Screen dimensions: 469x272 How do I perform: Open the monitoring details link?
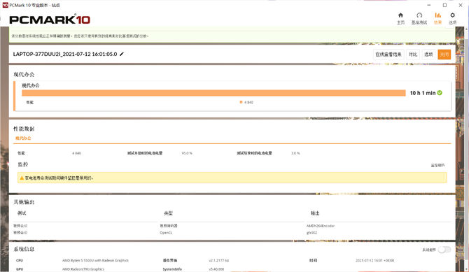pos(437,165)
